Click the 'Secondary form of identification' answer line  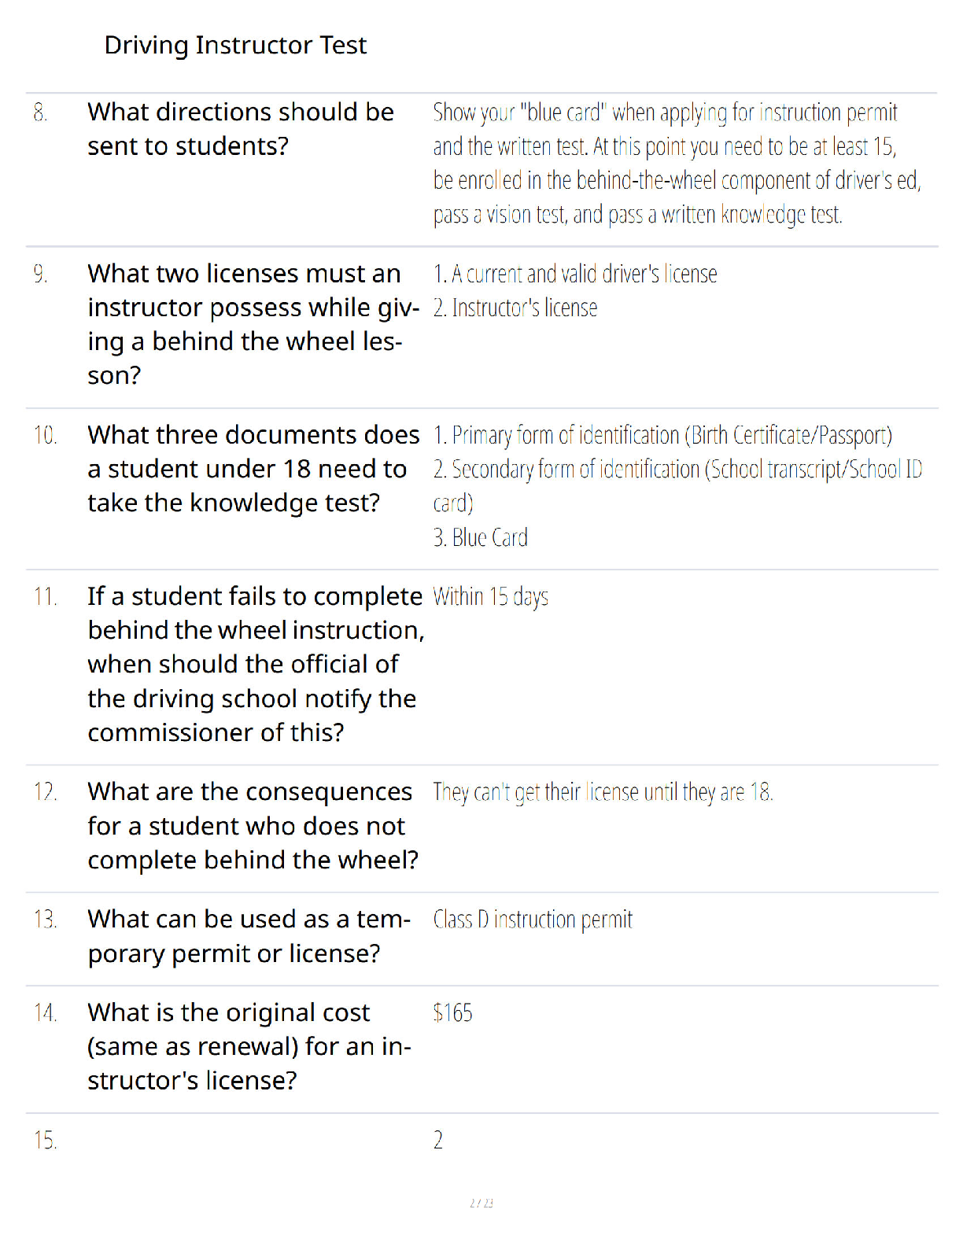tap(677, 486)
